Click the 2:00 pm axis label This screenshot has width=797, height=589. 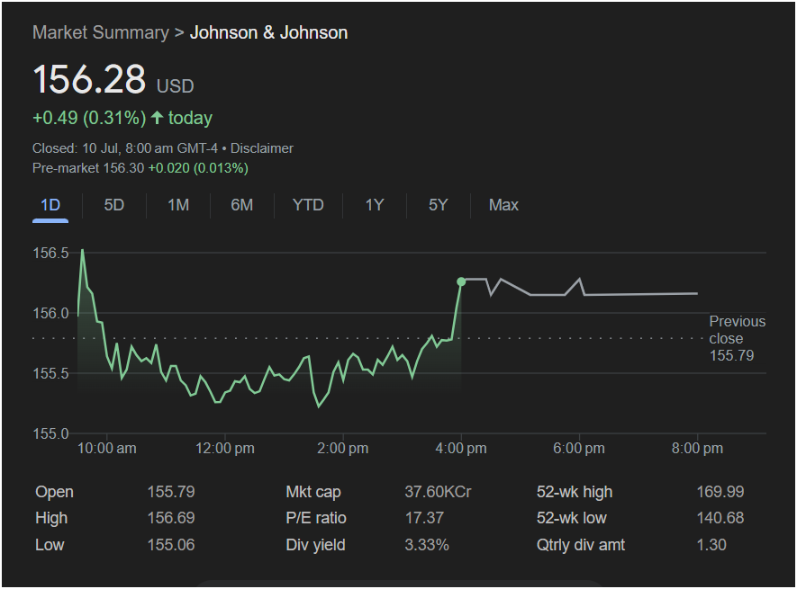[x=343, y=449]
